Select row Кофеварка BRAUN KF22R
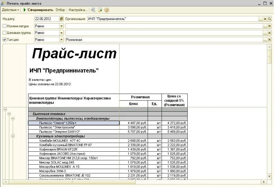Screen dimensions: 275x187 (x=74, y=149)
